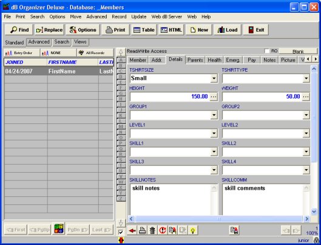Click the Blank button
This screenshot has width=321, height=245.
tap(298, 51)
